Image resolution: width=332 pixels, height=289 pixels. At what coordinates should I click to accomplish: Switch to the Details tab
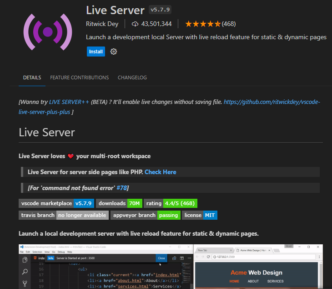coord(32,77)
